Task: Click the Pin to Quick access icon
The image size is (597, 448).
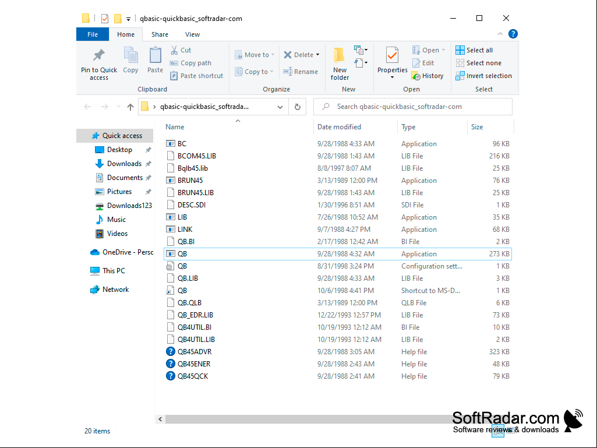Action: [98, 55]
